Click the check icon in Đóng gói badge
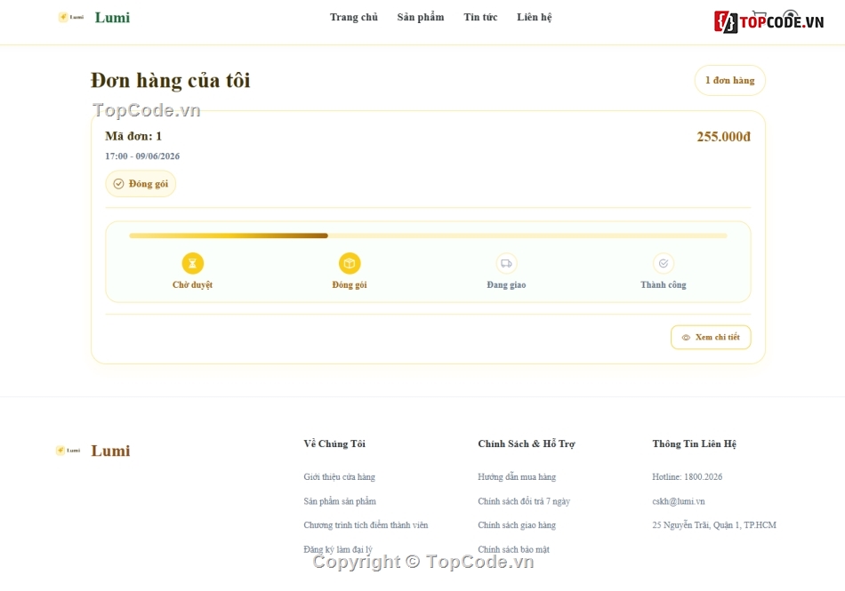This screenshot has width=845, height=591. [118, 184]
